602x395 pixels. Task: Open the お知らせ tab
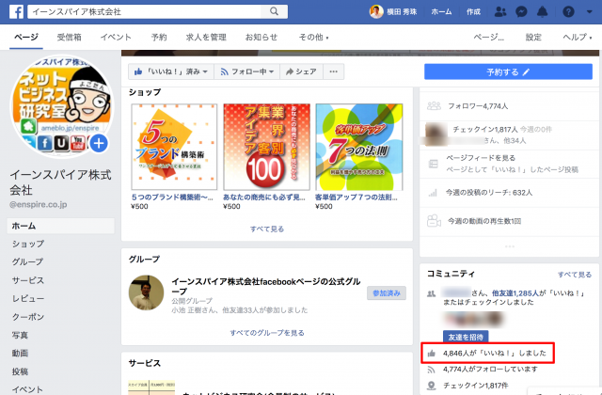pos(261,38)
